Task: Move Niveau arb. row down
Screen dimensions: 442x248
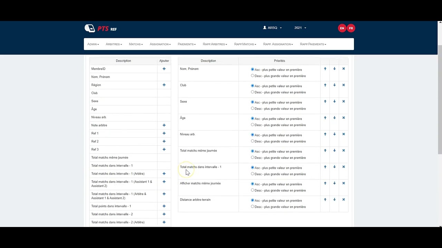Action: 334,134
